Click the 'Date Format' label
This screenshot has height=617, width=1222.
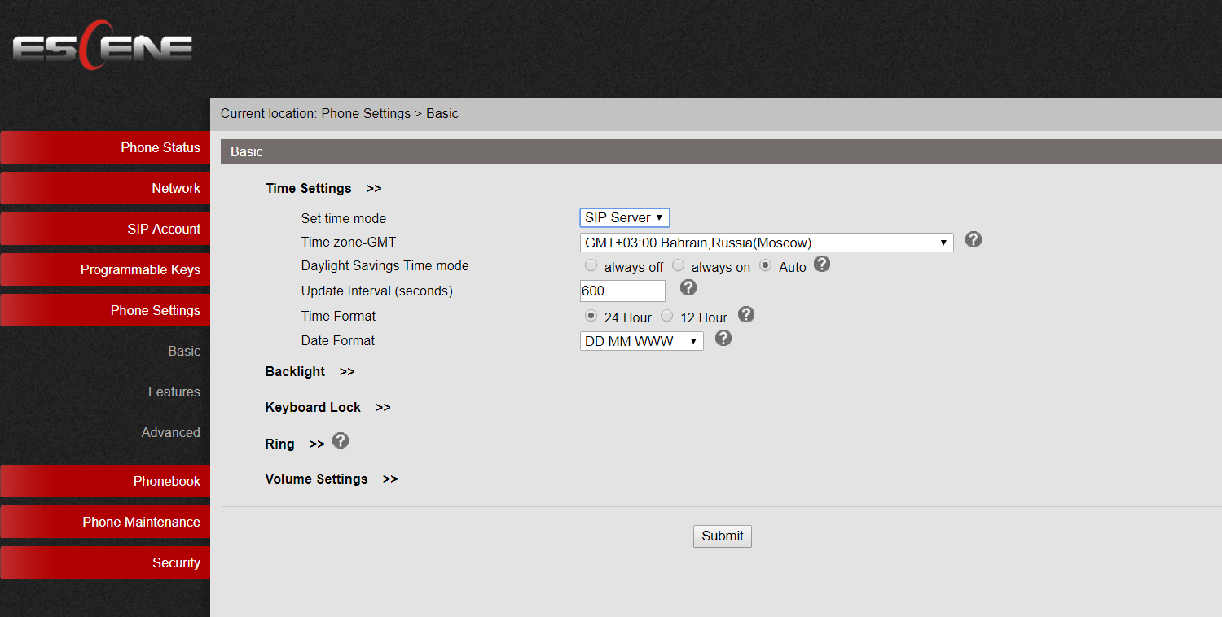tap(338, 340)
